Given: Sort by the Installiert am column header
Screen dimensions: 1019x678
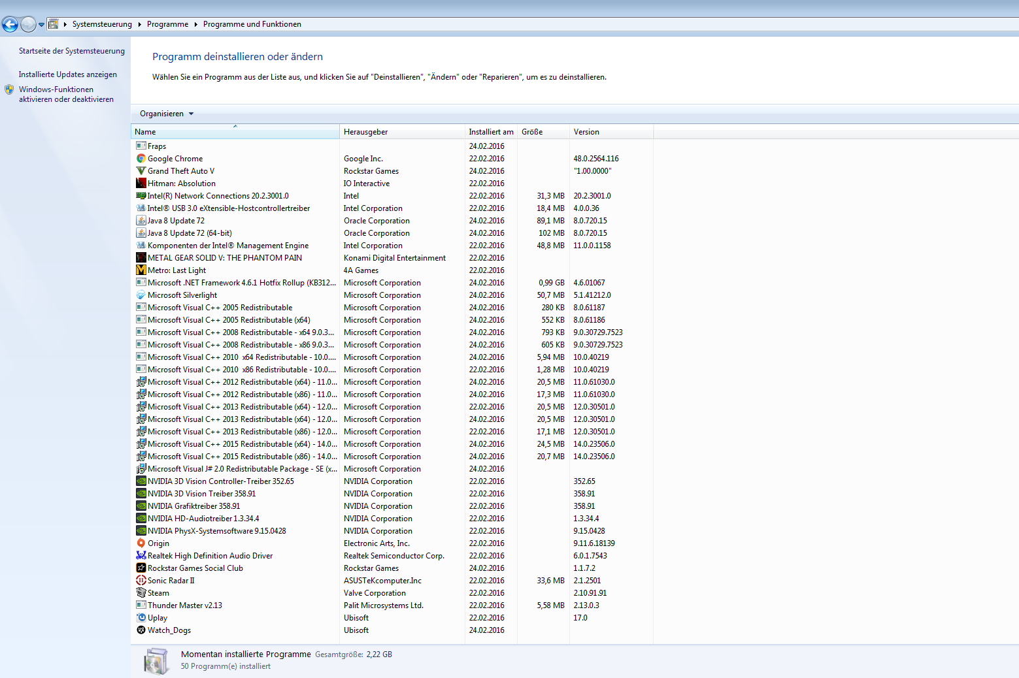Looking at the screenshot, I should tap(491, 132).
